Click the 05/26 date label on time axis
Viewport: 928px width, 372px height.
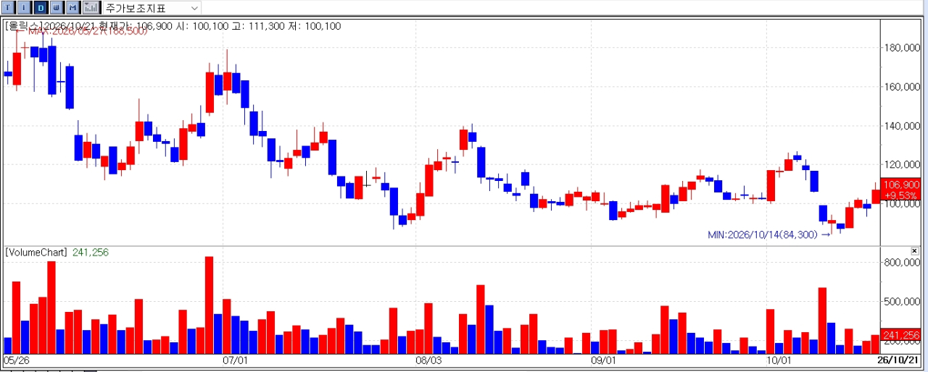pyautogui.click(x=16, y=360)
